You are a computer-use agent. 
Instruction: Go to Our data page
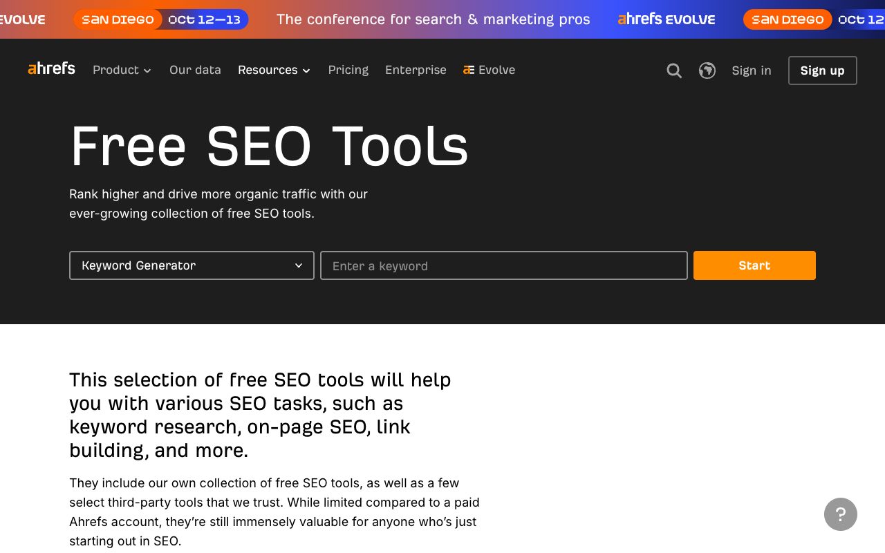(x=195, y=70)
